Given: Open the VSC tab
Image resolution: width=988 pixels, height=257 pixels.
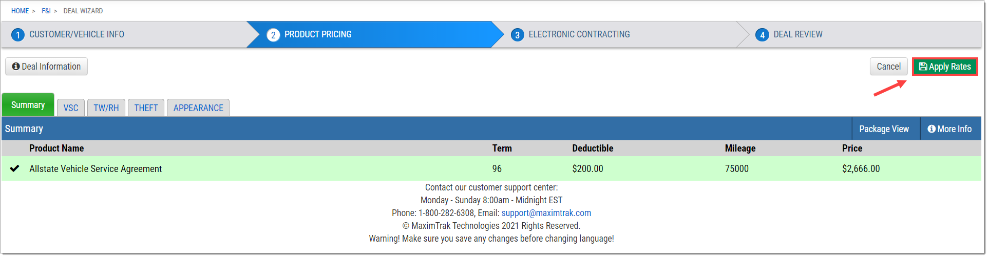Looking at the screenshot, I should [71, 108].
